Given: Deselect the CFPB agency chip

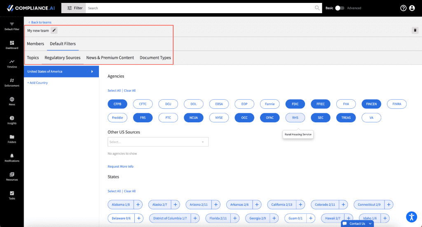Looking at the screenshot, I should point(117,104).
